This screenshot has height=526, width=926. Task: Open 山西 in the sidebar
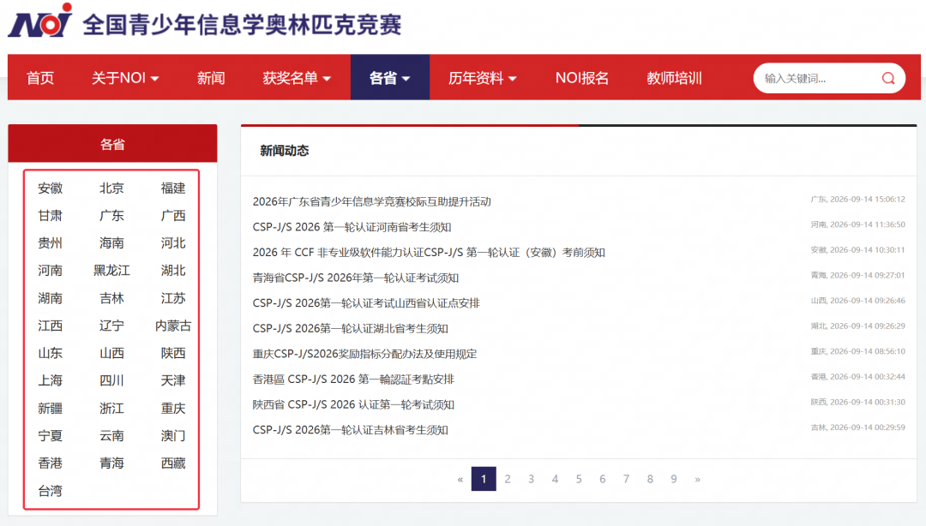point(111,353)
